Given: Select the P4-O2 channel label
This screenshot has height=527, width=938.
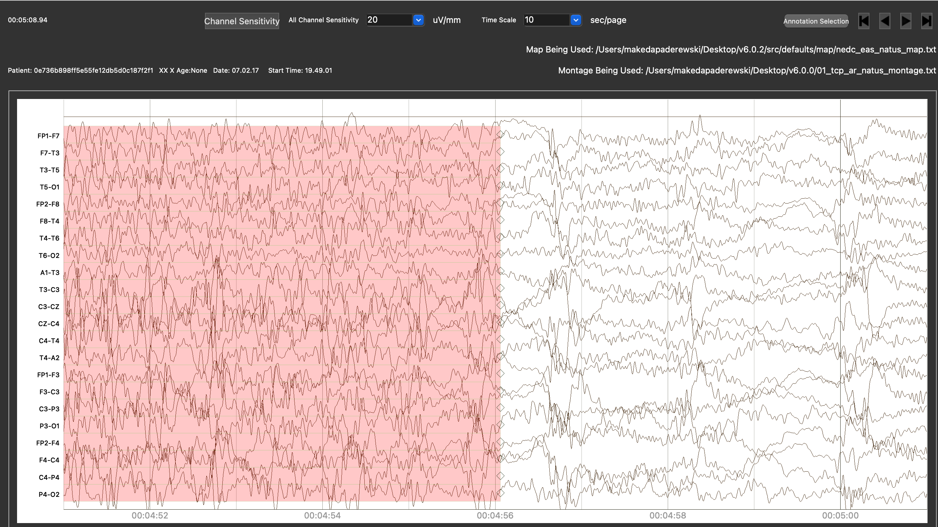Looking at the screenshot, I should point(49,494).
